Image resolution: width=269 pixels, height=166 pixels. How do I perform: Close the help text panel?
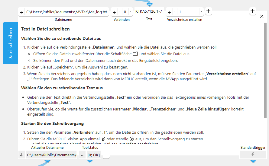(x=262, y=17)
